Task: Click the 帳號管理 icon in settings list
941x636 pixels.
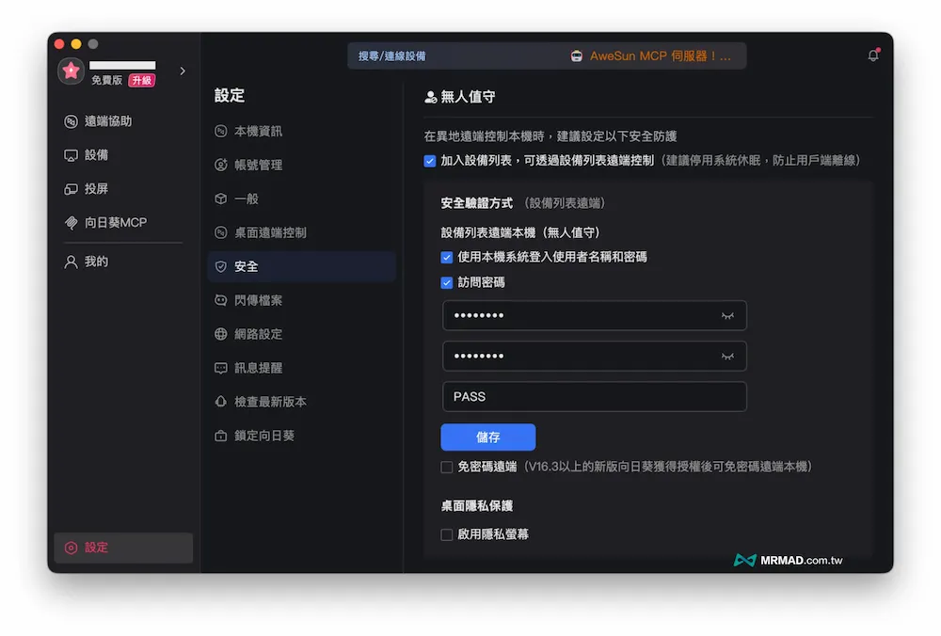Action: pyautogui.click(x=221, y=165)
